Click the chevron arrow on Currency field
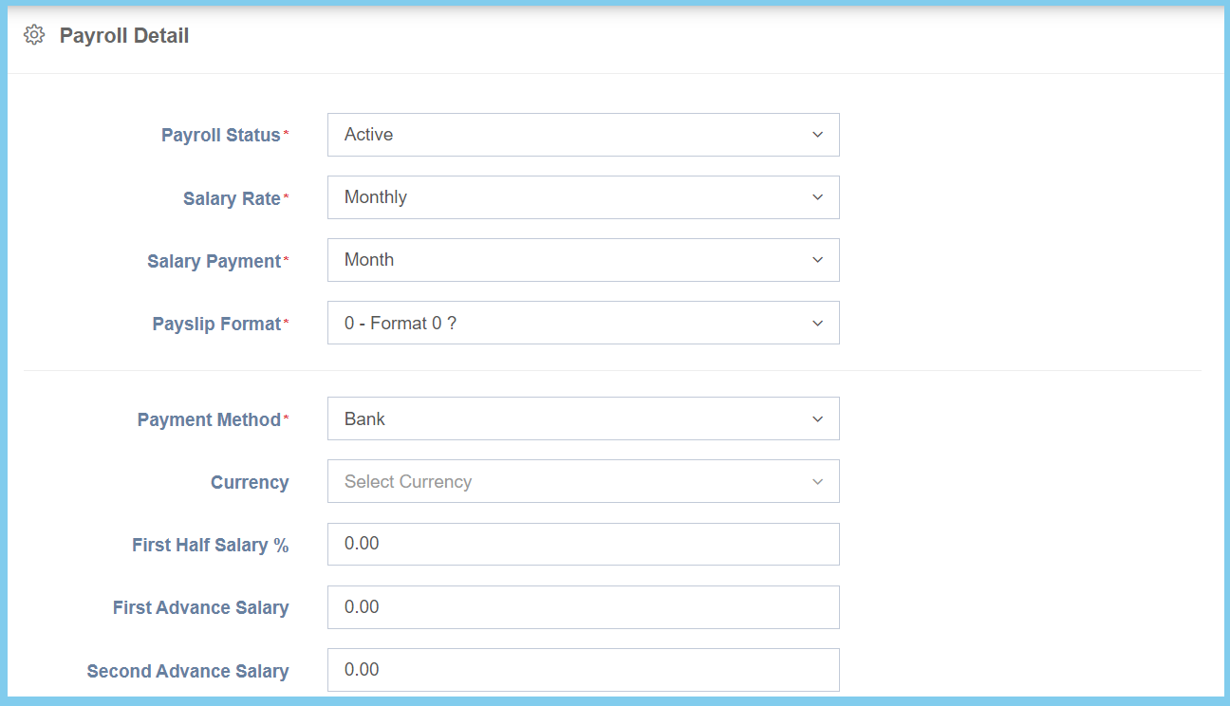 pyautogui.click(x=817, y=482)
